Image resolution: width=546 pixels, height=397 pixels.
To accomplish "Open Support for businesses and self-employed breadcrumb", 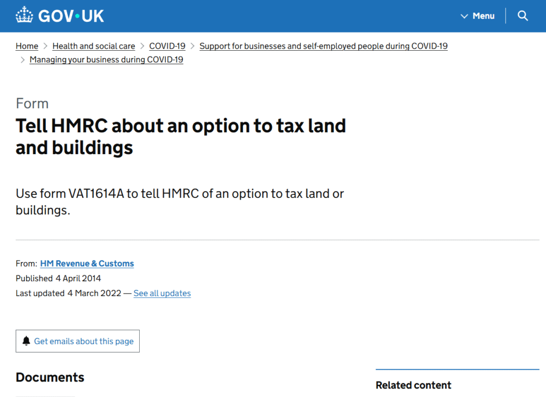I will [323, 46].
